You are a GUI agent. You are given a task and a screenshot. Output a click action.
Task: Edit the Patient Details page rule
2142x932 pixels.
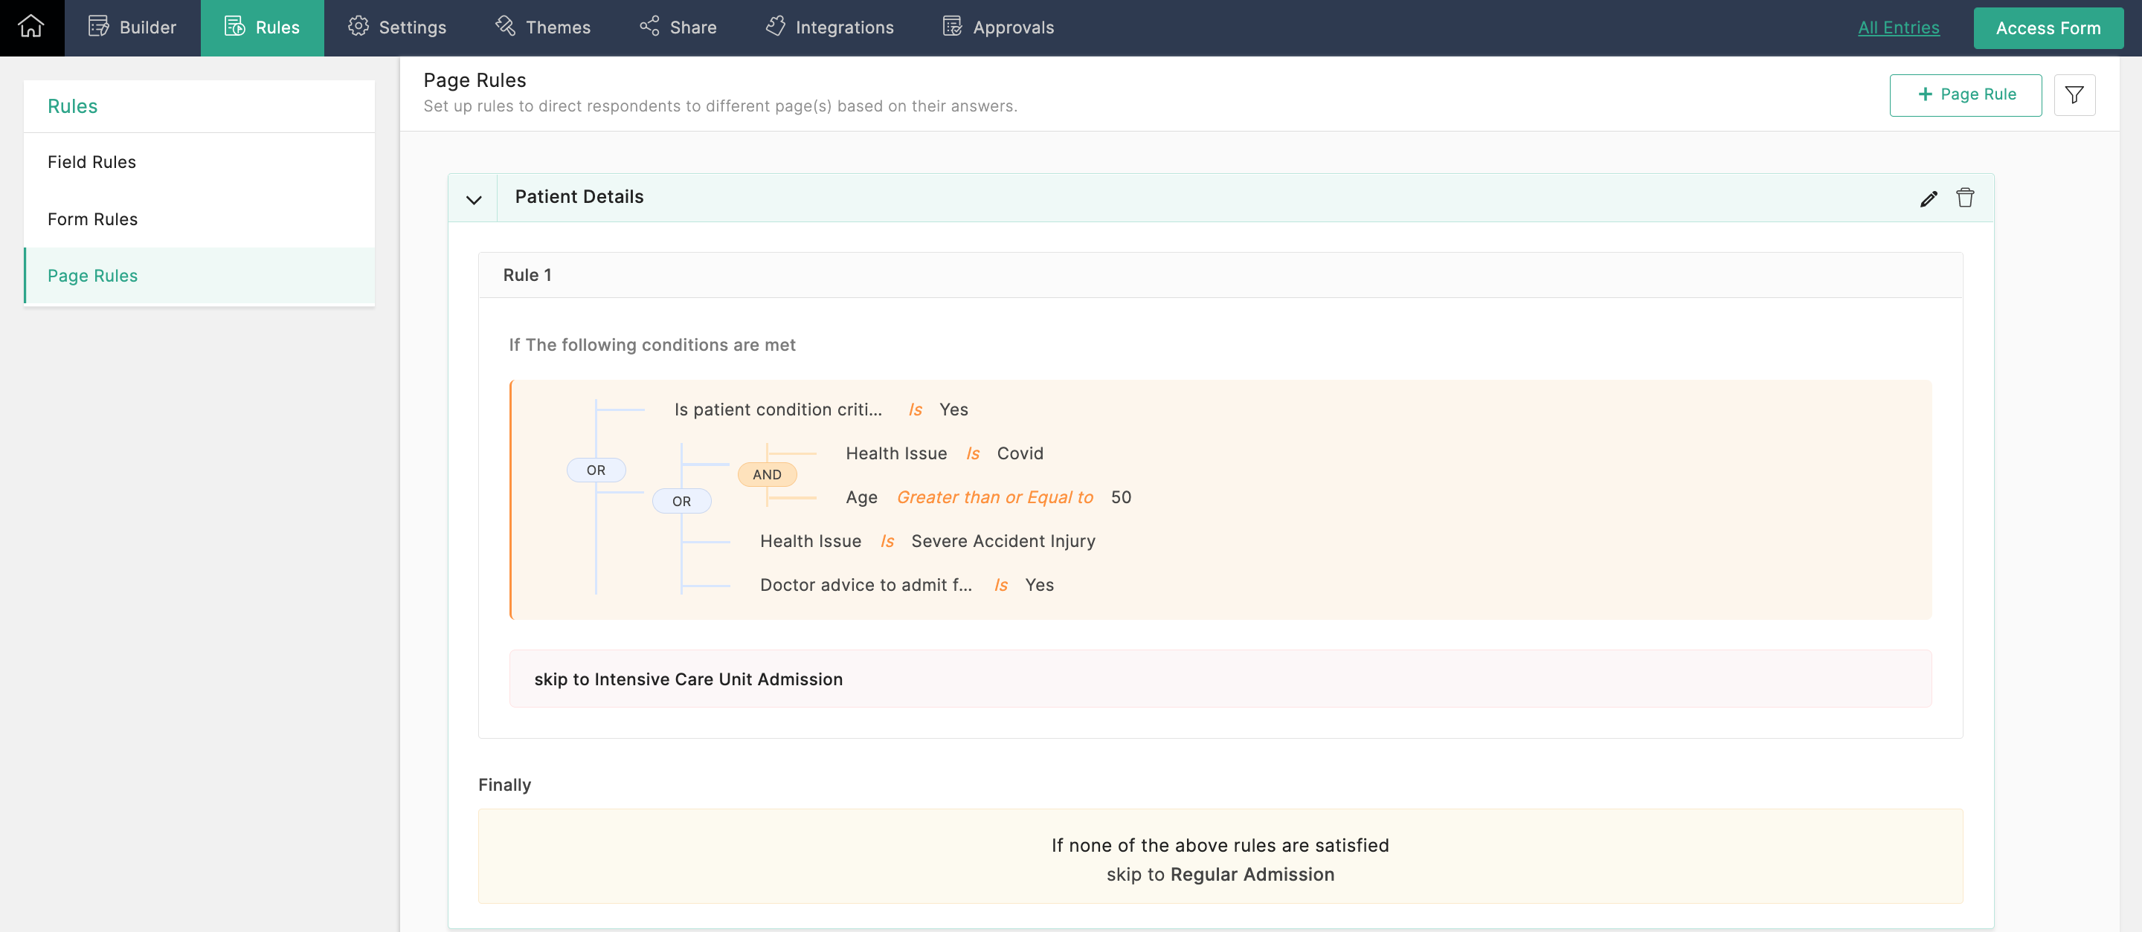point(1928,198)
